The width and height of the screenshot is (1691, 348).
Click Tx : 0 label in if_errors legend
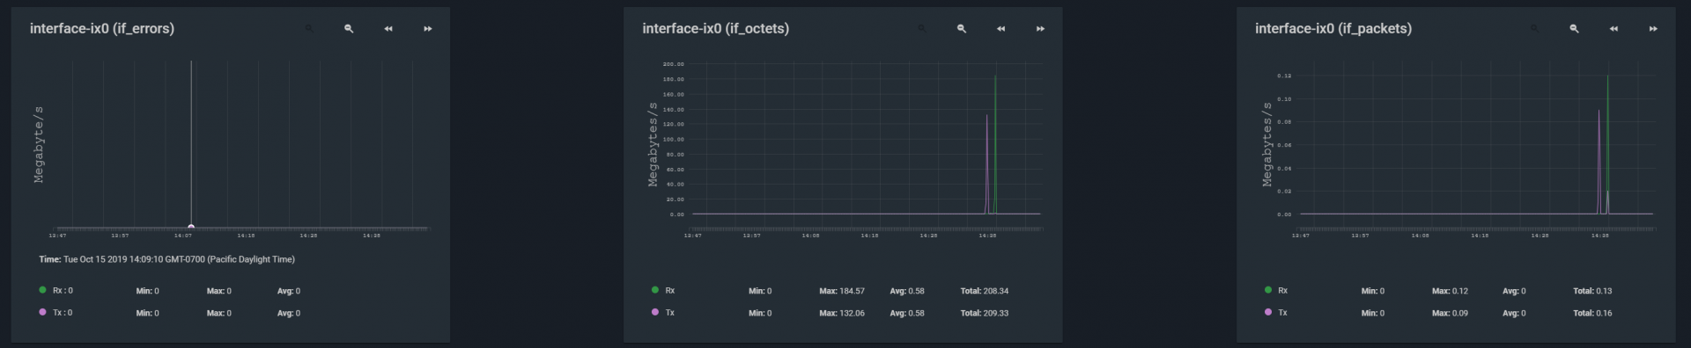click(x=63, y=313)
